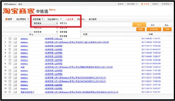Switch to the highlighted orange 待办 tab
The width and height of the screenshot is (175, 101).
click(139, 25)
